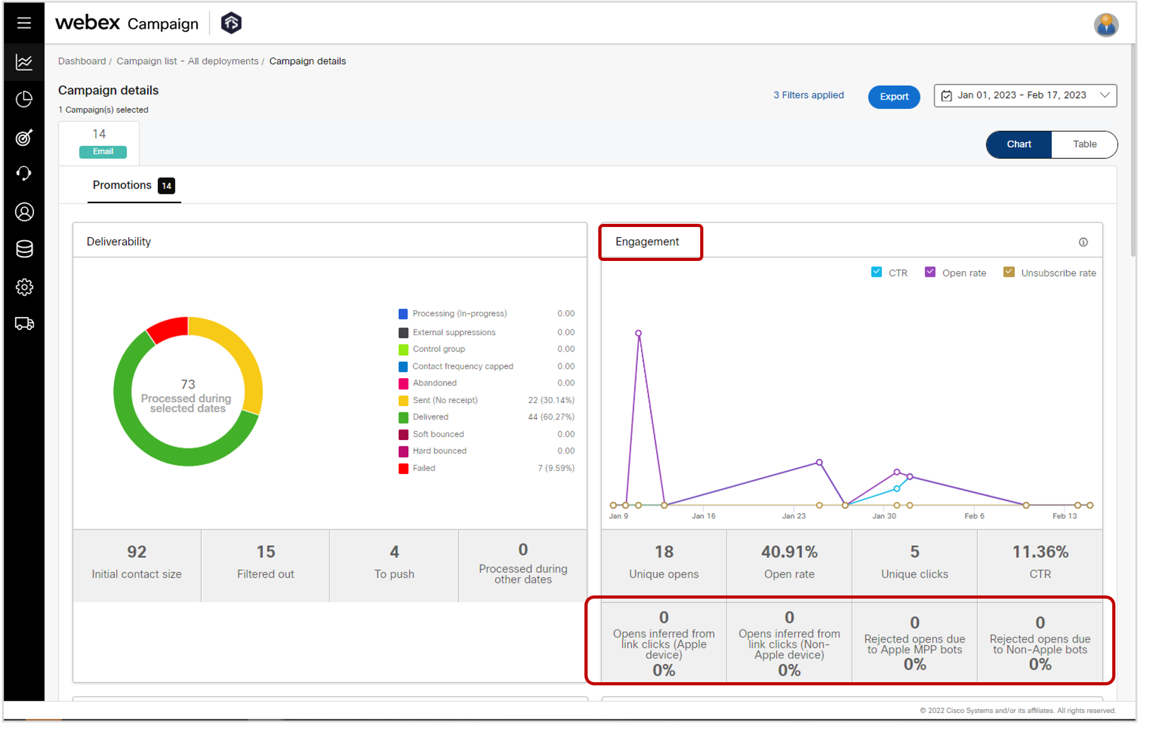
Task: Click Opens inferred from link clicks (Non-Apple device)
Action: pos(789,643)
